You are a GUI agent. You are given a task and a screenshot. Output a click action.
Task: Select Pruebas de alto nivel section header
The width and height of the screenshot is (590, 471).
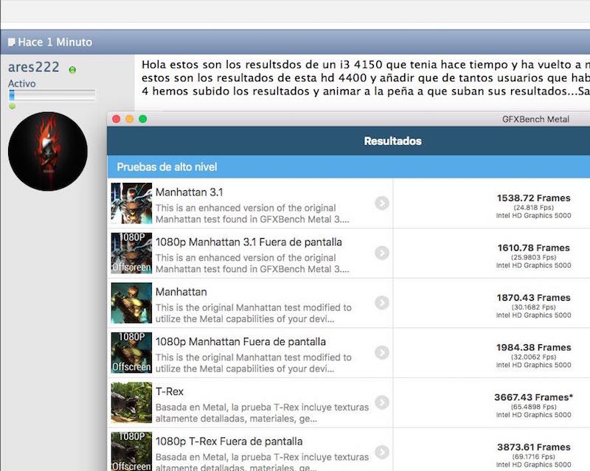coord(167,167)
